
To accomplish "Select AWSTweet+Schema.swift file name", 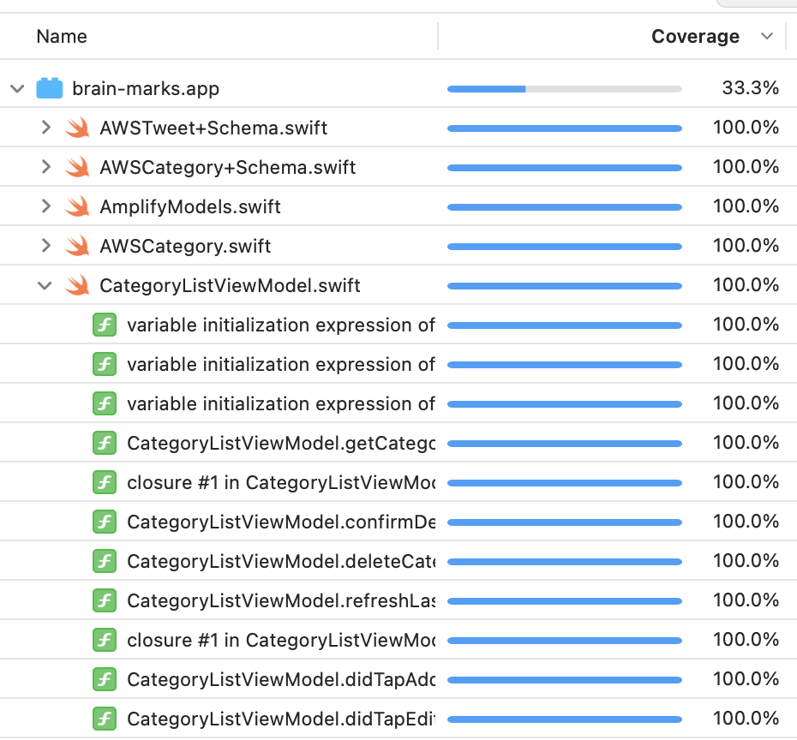I will pyautogui.click(x=213, y=128).
